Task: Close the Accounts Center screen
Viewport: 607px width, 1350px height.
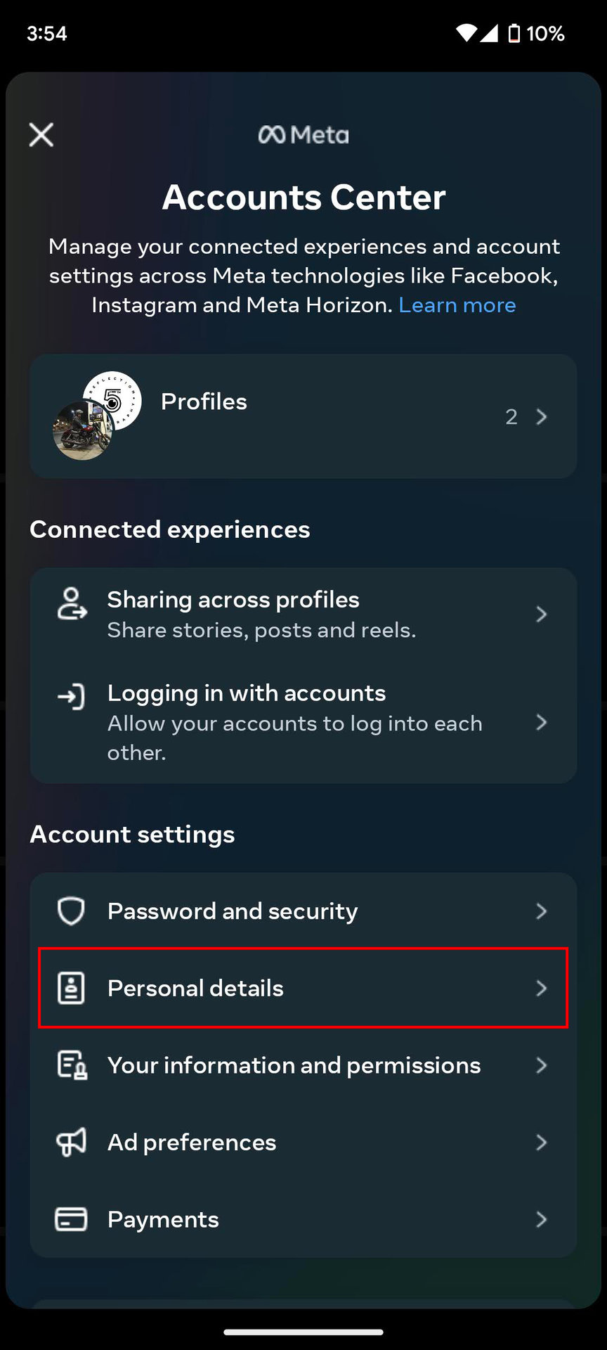Action: 41,134
